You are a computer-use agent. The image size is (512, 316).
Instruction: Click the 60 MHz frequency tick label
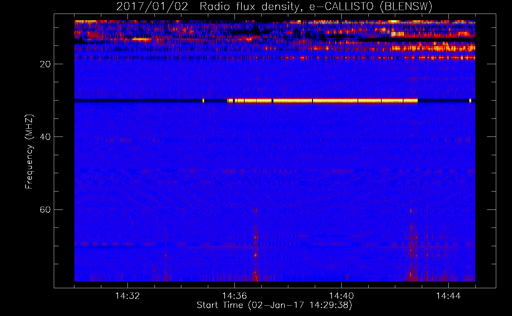[45, 210]
